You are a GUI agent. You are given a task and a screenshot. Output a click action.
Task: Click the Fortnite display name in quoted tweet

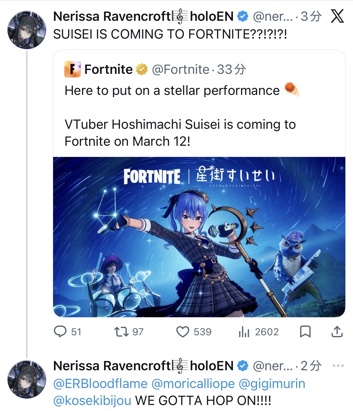click(x=108, y=69)
